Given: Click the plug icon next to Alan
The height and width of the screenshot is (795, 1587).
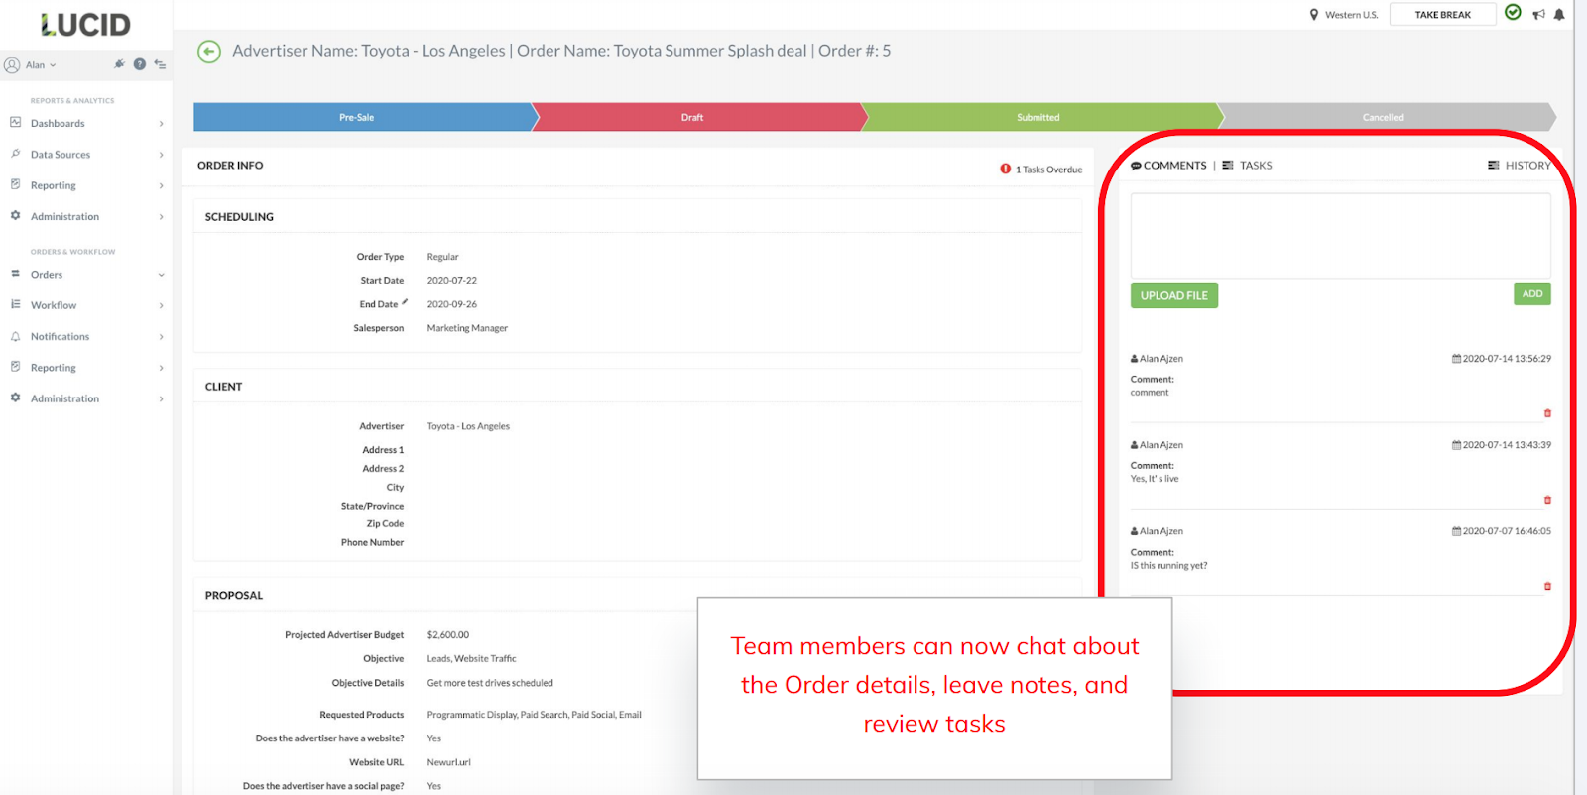Looking at the screenshot, I should click(119, 64).
